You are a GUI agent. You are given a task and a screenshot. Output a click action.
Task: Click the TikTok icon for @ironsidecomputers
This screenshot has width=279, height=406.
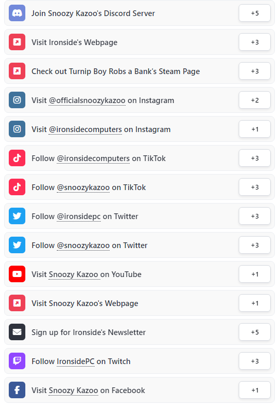pyautogui.click(x=17, y=158)
